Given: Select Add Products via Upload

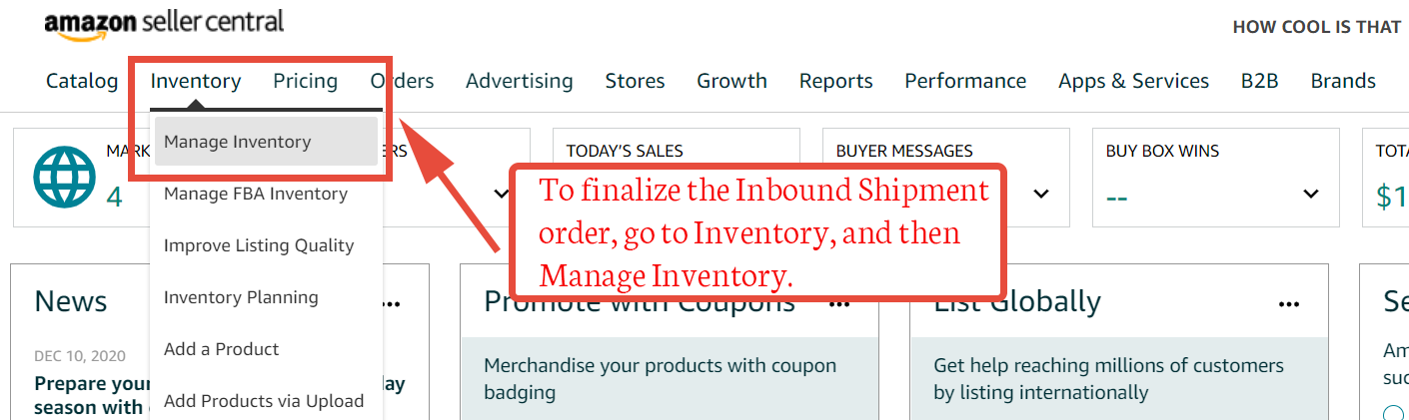Looking at the screenshot, I should (264, 401).
